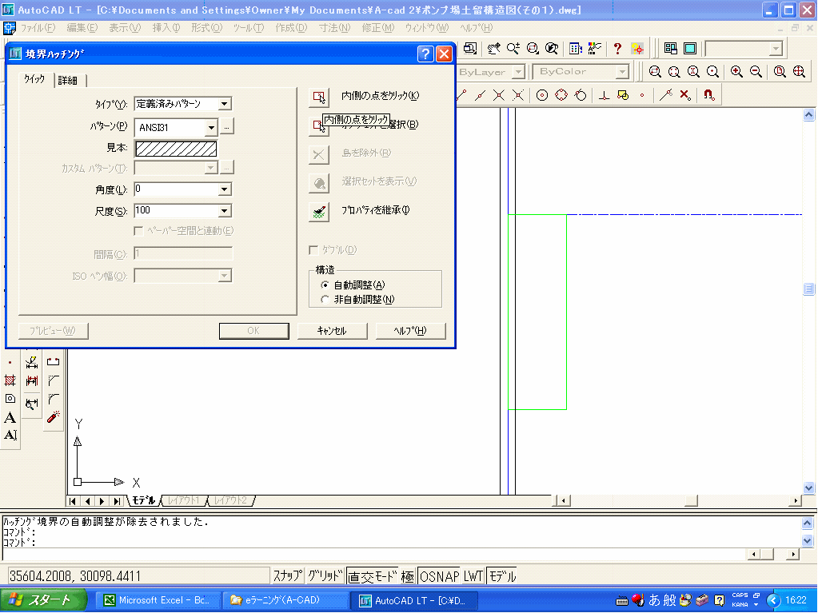This screenshot has height=613, width=818.
Task: Click the snap to quadrant icon
Action: tap(561, 95)
